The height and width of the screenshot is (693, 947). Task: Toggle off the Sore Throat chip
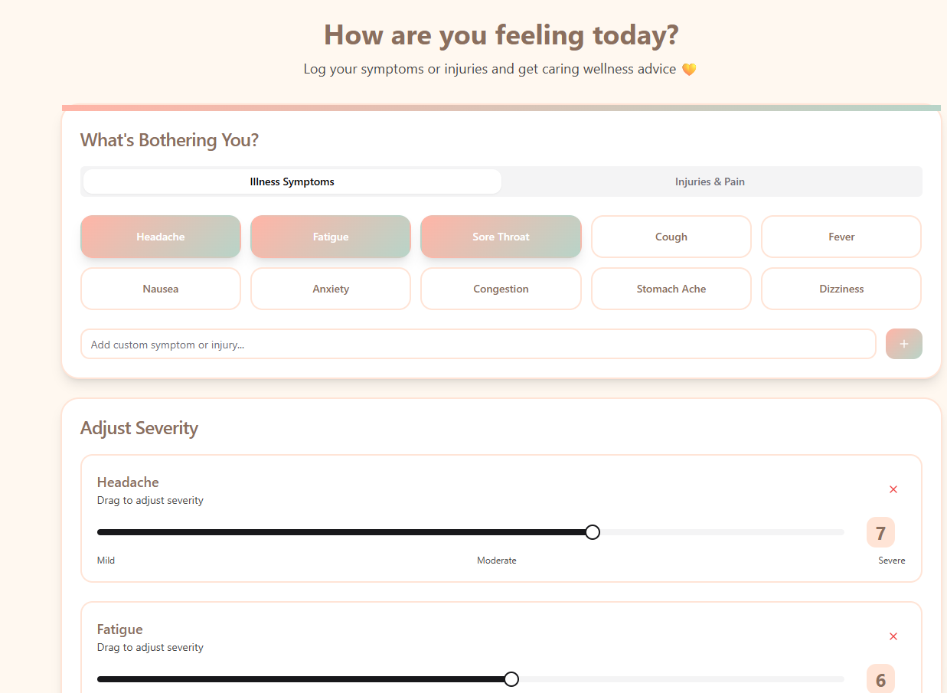point(501,237)
